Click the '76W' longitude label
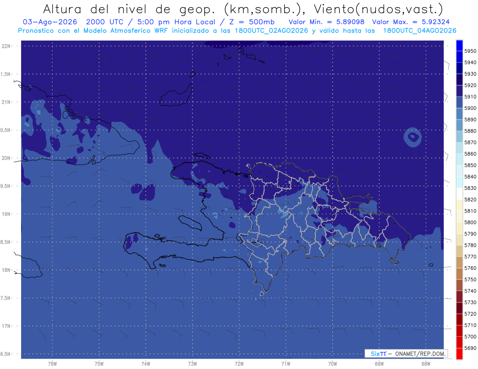The height and width of the screenshot is (369, 478). tap(52, 363)
